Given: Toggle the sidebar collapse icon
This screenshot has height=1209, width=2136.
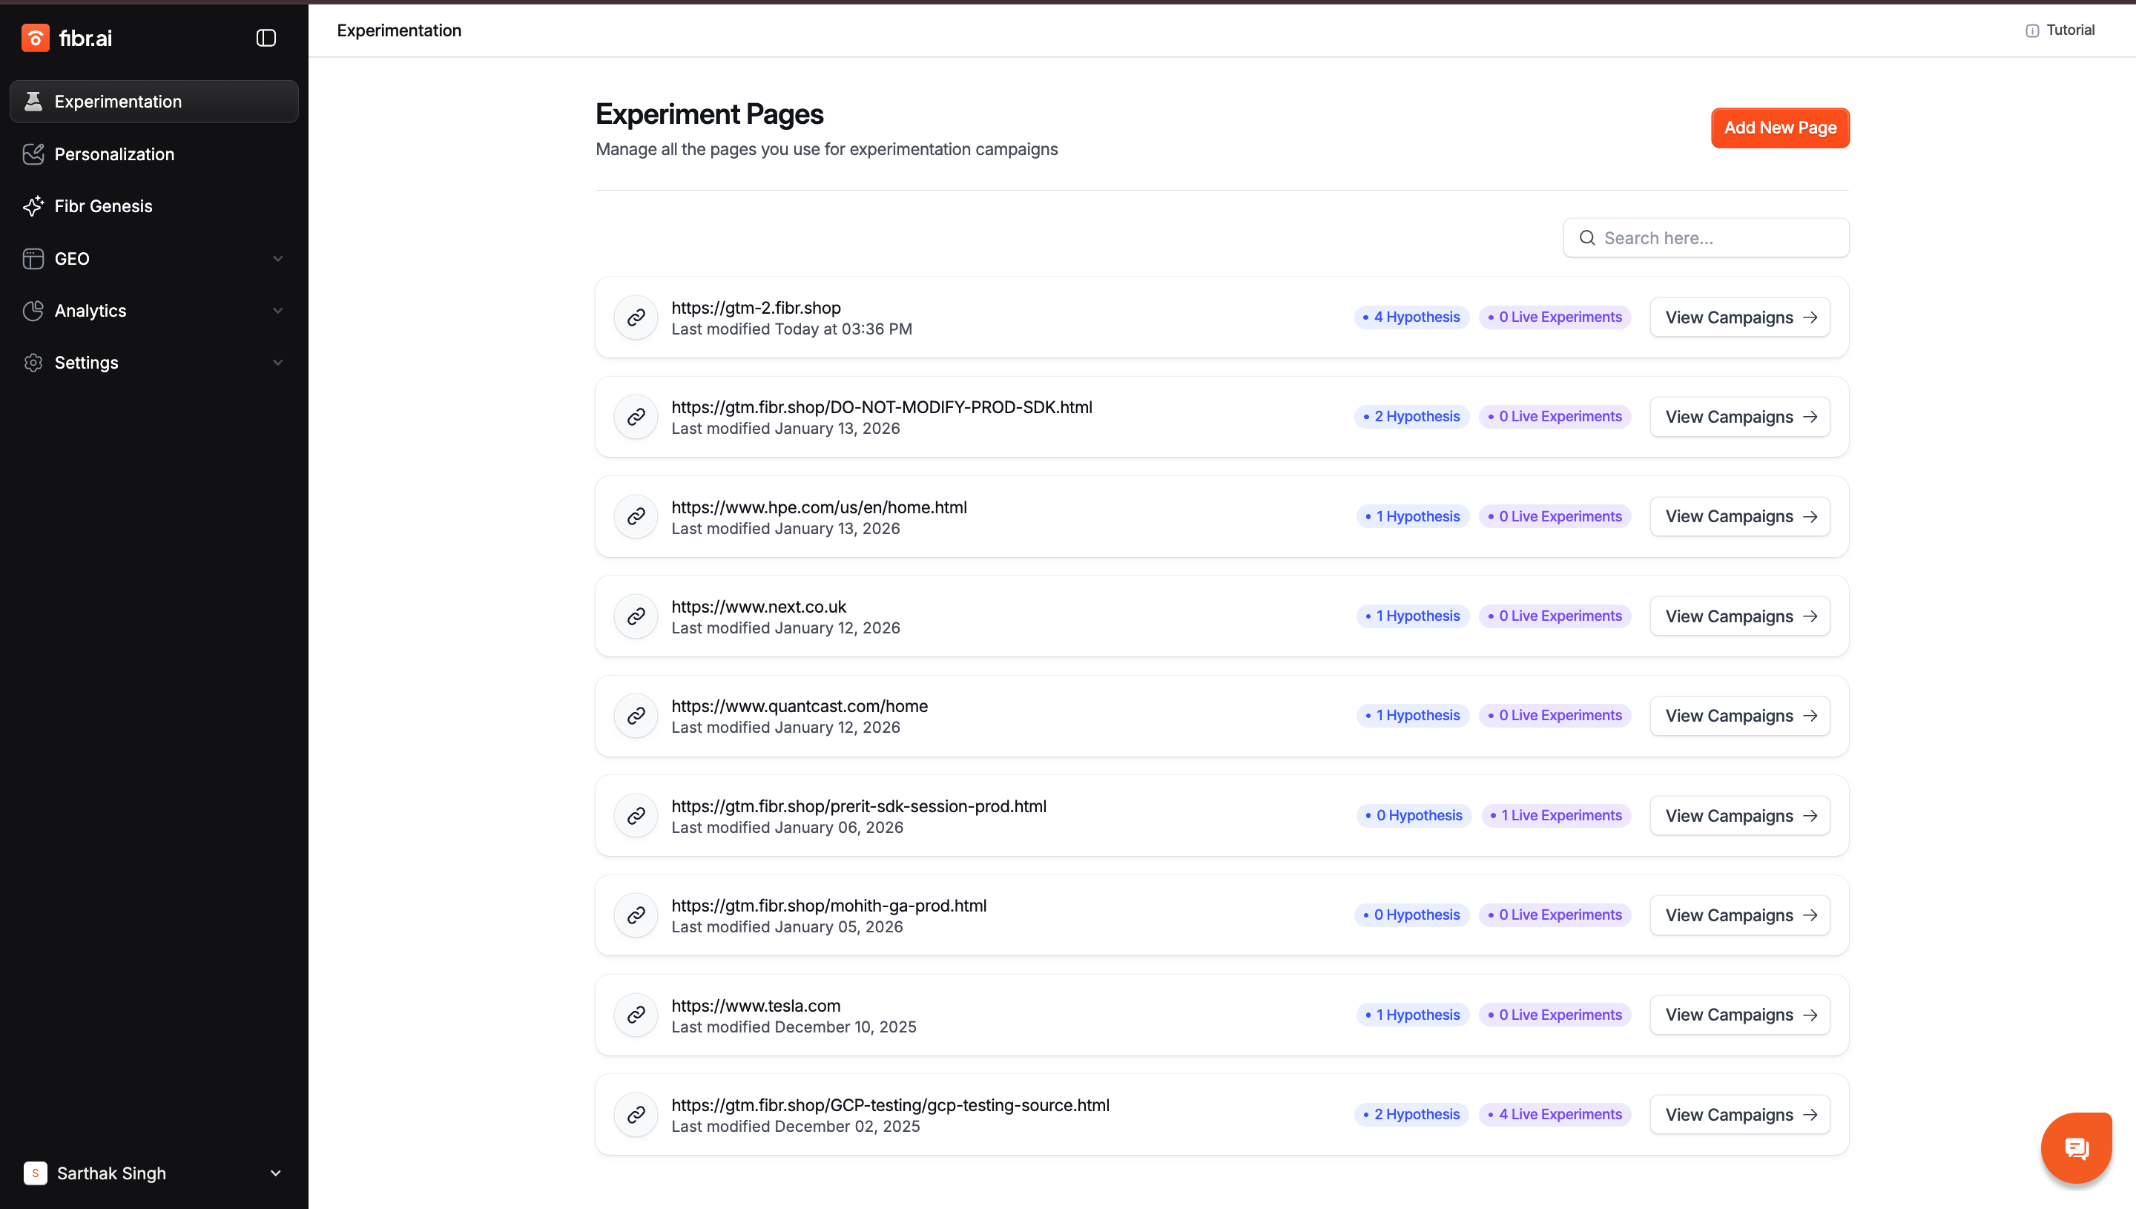Looking at the screenshot, I should click(266, 38).
